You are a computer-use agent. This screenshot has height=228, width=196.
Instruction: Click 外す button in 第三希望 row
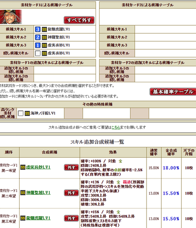click(71, 218)
